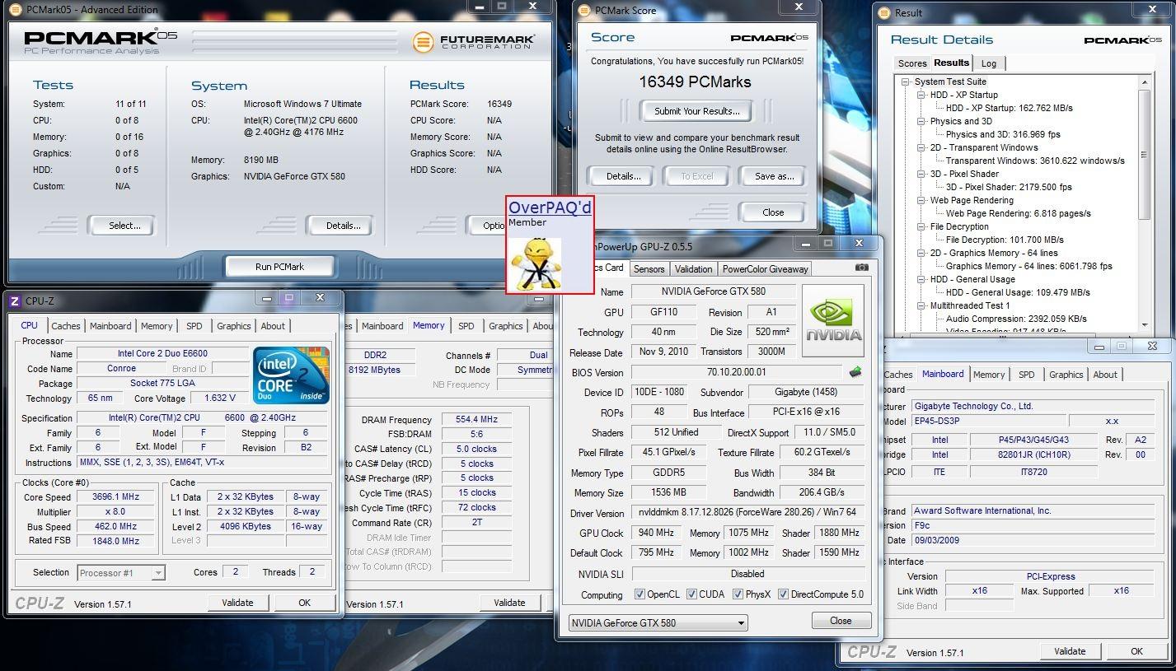
Task: Click the OverPAQ'd member avatar image
Action: [x=536, y=264]
